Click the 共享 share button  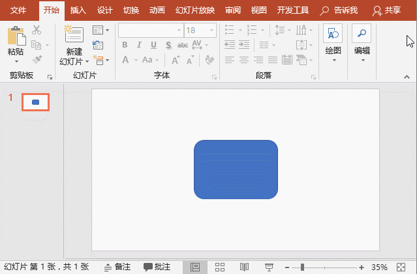click(387, 10)
